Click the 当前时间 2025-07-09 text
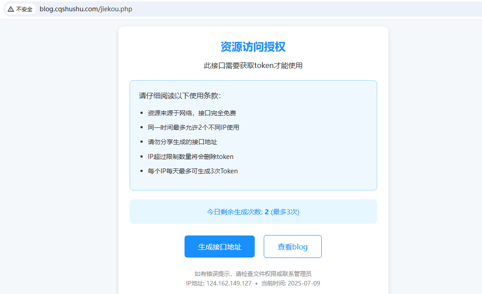 point(290,284)
